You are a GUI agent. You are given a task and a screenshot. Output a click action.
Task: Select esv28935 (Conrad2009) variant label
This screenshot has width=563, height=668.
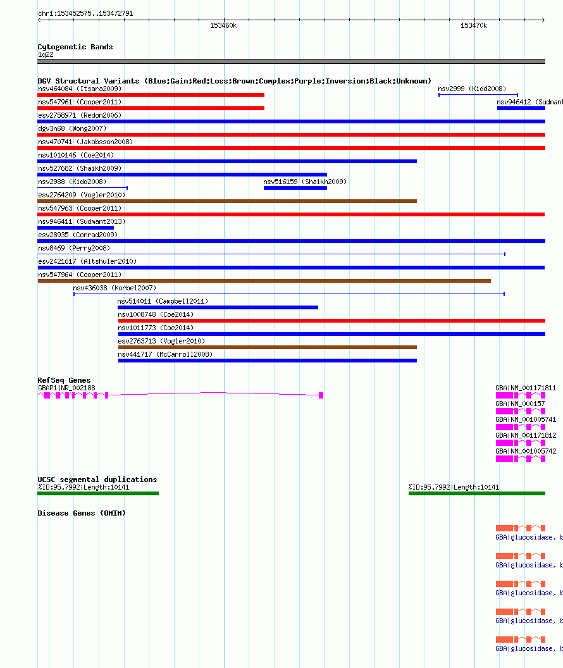point(78,235)
